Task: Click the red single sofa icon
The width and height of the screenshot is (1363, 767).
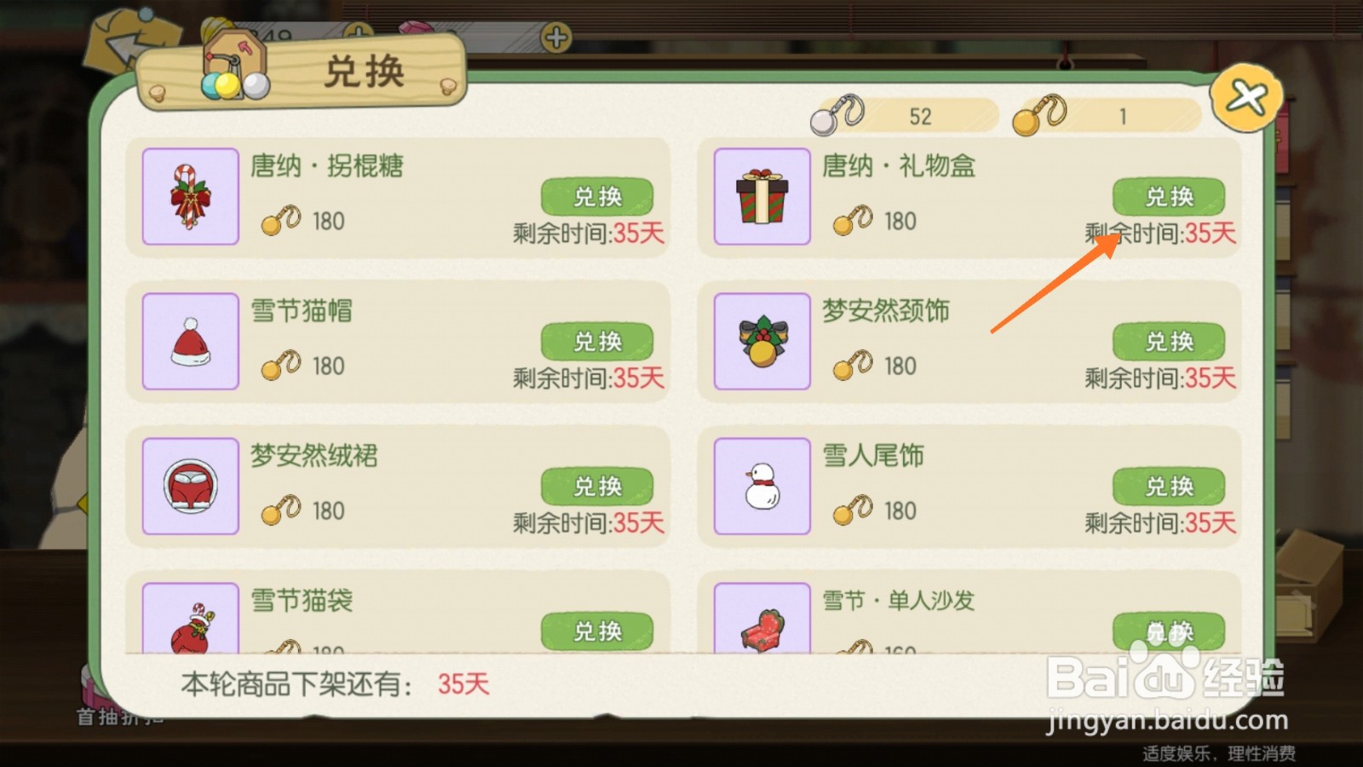Action: [762, 618]
